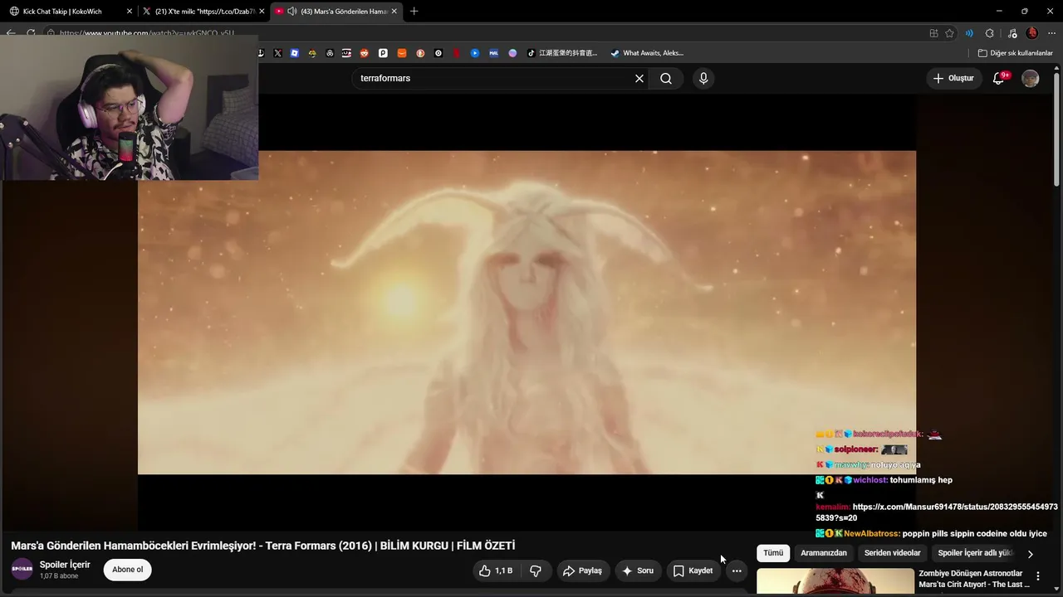The height and width of the screenshot is (597, 1063).
Task: Select the Tümü filter chip
Action: click(773, 553)
